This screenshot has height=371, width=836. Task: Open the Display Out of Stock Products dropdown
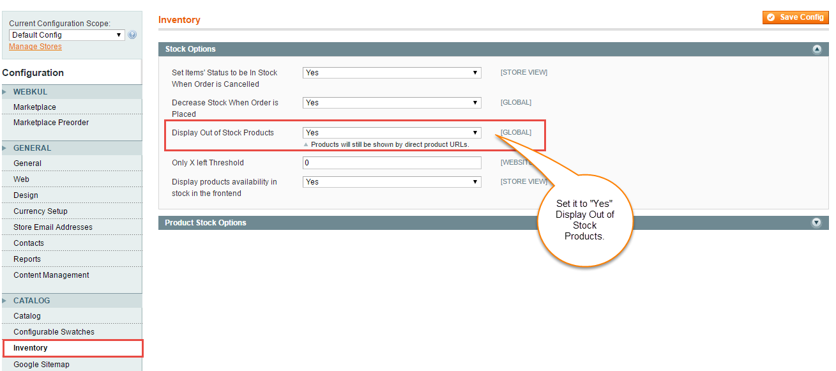pos(391,132)
